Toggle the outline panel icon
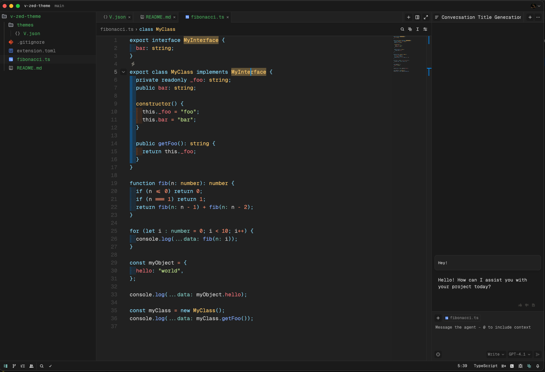 [23, 366]
